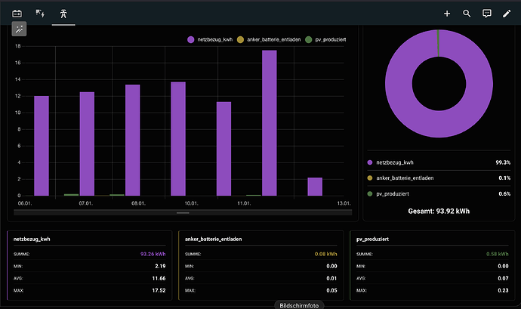Click the plus add icon
The image size is (521, 309).
coord(447,14)
